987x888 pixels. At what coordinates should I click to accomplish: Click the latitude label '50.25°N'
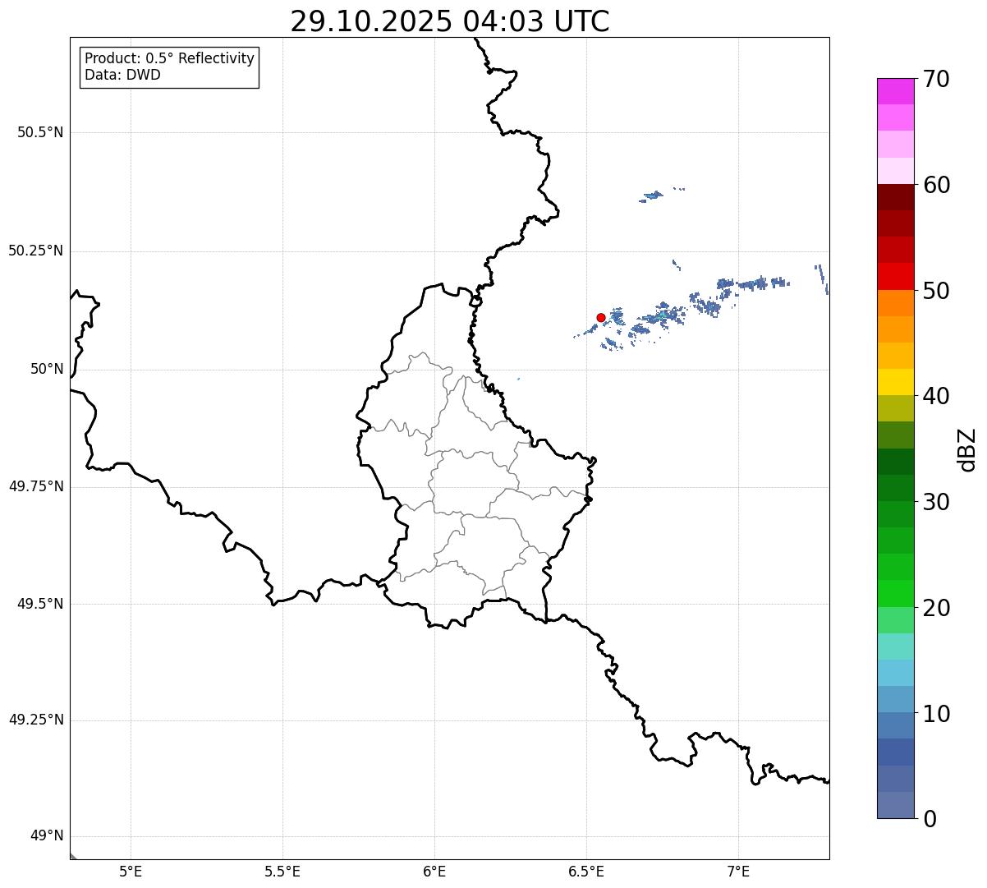coord(35,251)
